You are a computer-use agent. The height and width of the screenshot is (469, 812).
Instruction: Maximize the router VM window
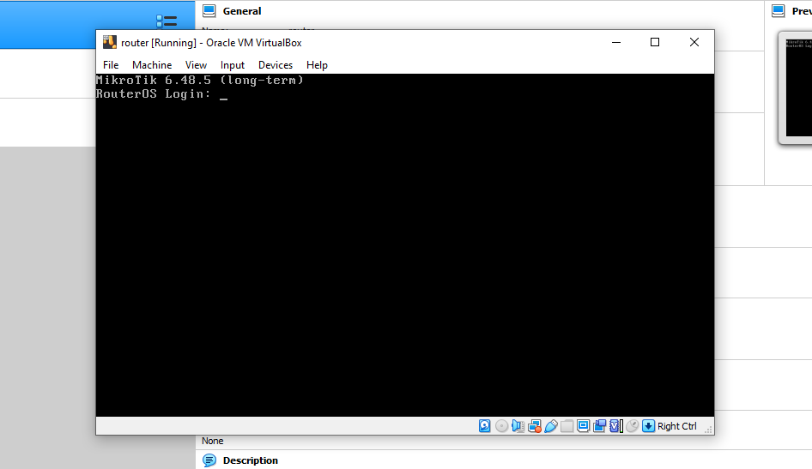tap(655, 42)
